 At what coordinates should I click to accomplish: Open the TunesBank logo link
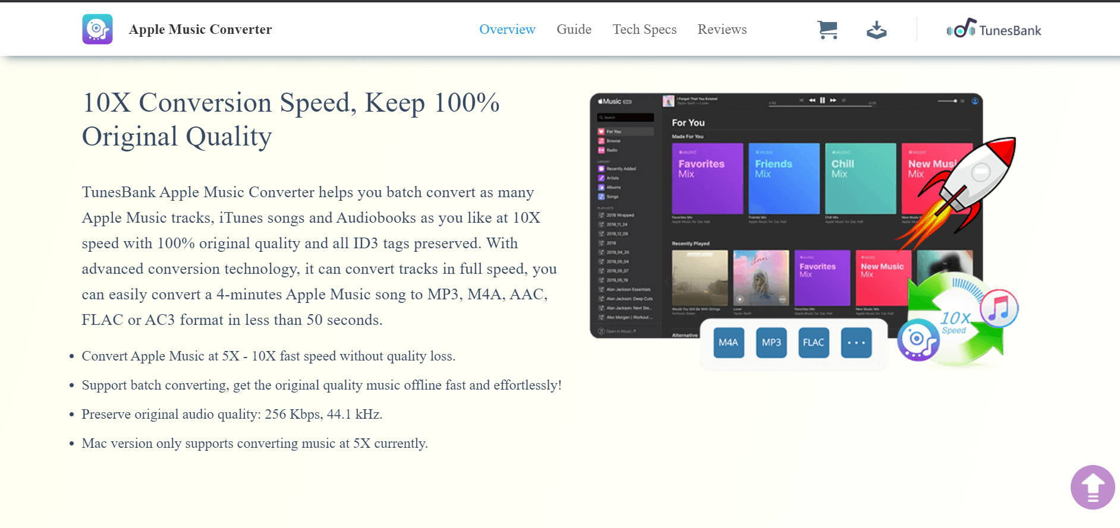tap(993, 29)
